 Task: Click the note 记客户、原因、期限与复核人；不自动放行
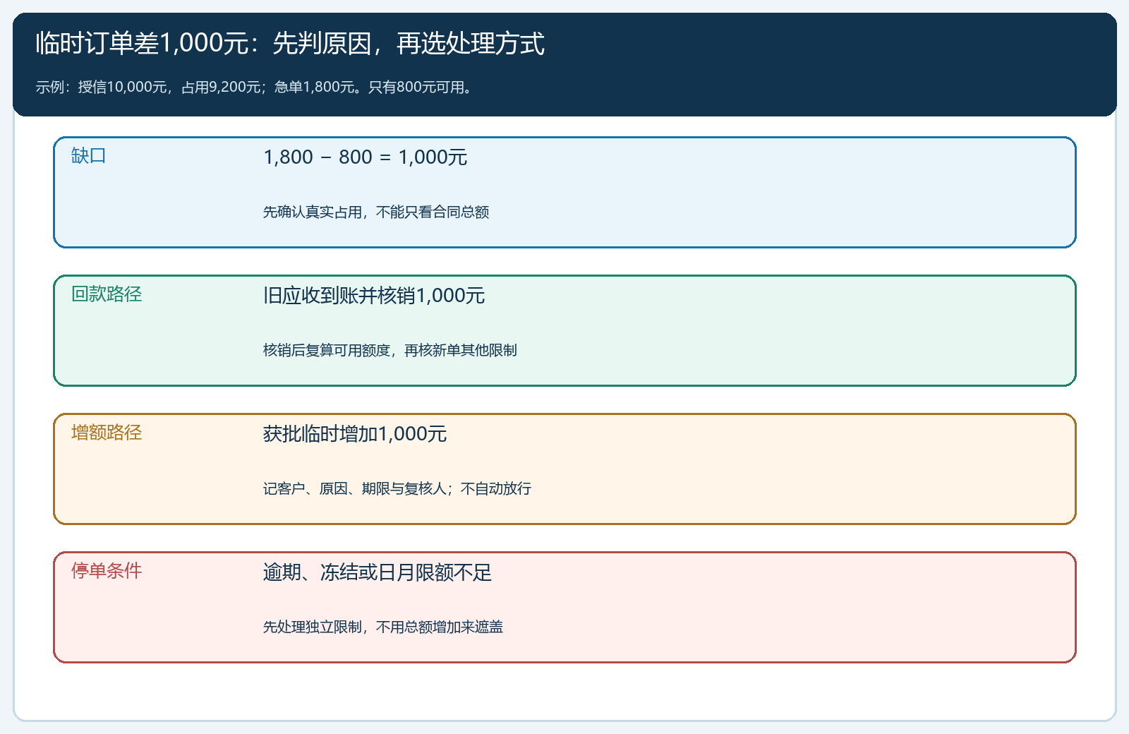coord(397,489)
